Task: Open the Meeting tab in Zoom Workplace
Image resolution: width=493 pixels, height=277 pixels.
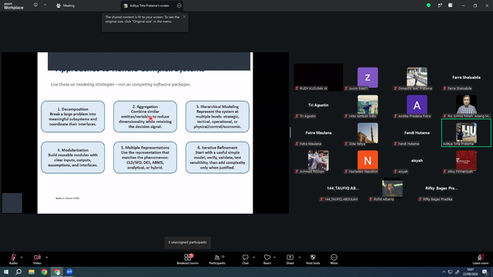Action: (65, 5)
